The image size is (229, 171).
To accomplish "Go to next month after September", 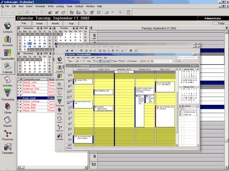I will pyautogui.click(x=38, y=28).
